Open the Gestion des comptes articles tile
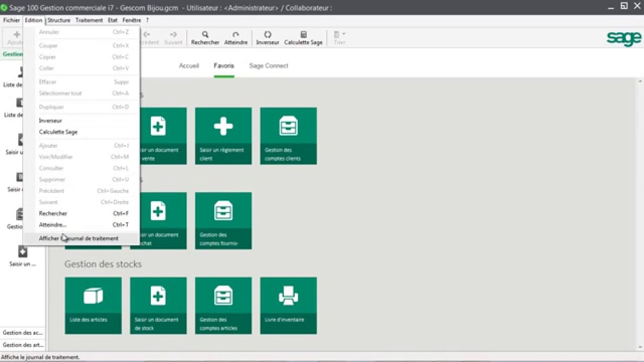The image size is (644, 362). pos(223,306)
